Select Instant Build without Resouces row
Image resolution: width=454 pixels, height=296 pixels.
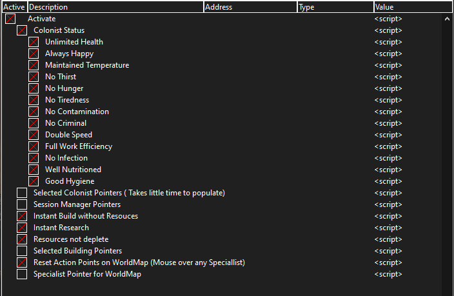(86, 216)
